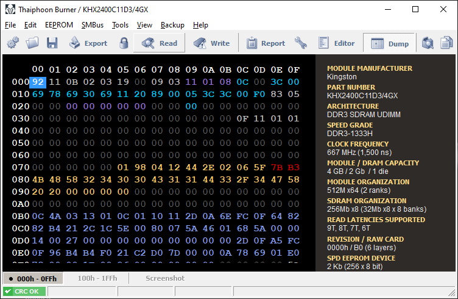Click module organization 512M x64 value
The height and width of the screenshot is (299, 458).
pyautogui.click(x=359, y=190)
